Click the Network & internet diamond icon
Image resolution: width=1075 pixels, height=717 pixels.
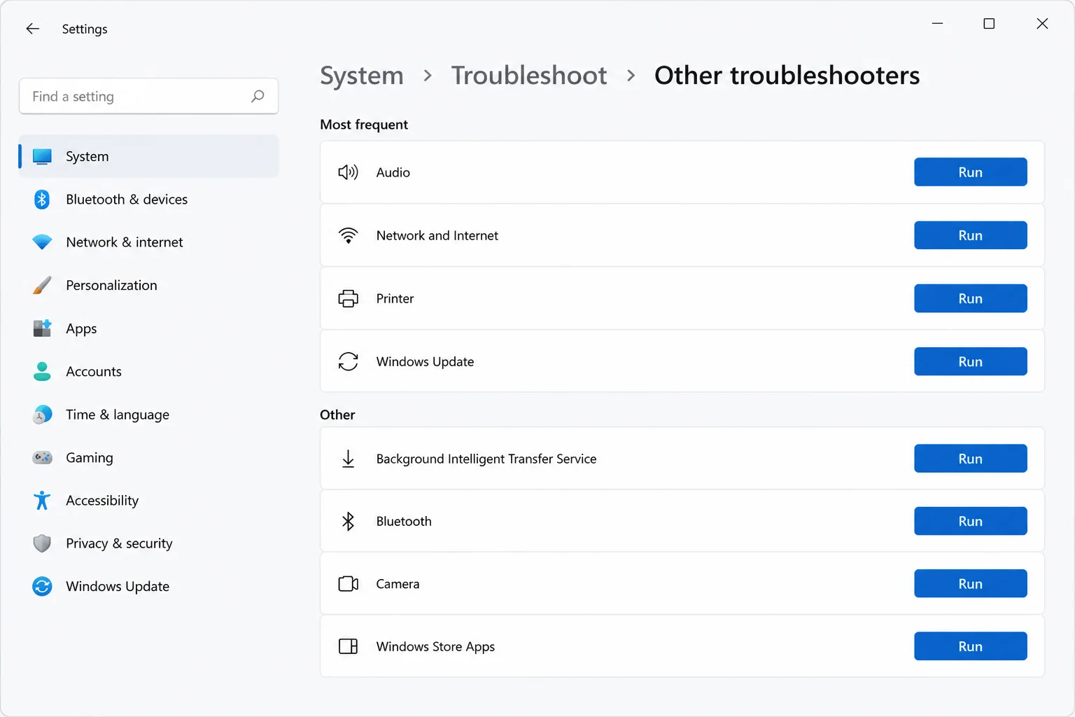[x=42, y=242]
